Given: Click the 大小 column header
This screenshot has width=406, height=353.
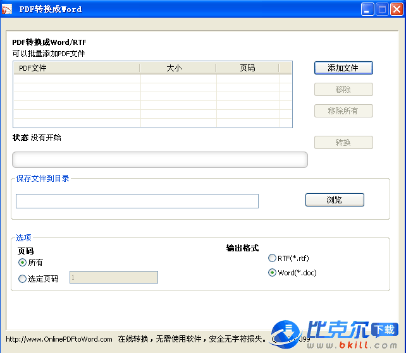Looking at the screenshot, I should (x=178, y=68).
